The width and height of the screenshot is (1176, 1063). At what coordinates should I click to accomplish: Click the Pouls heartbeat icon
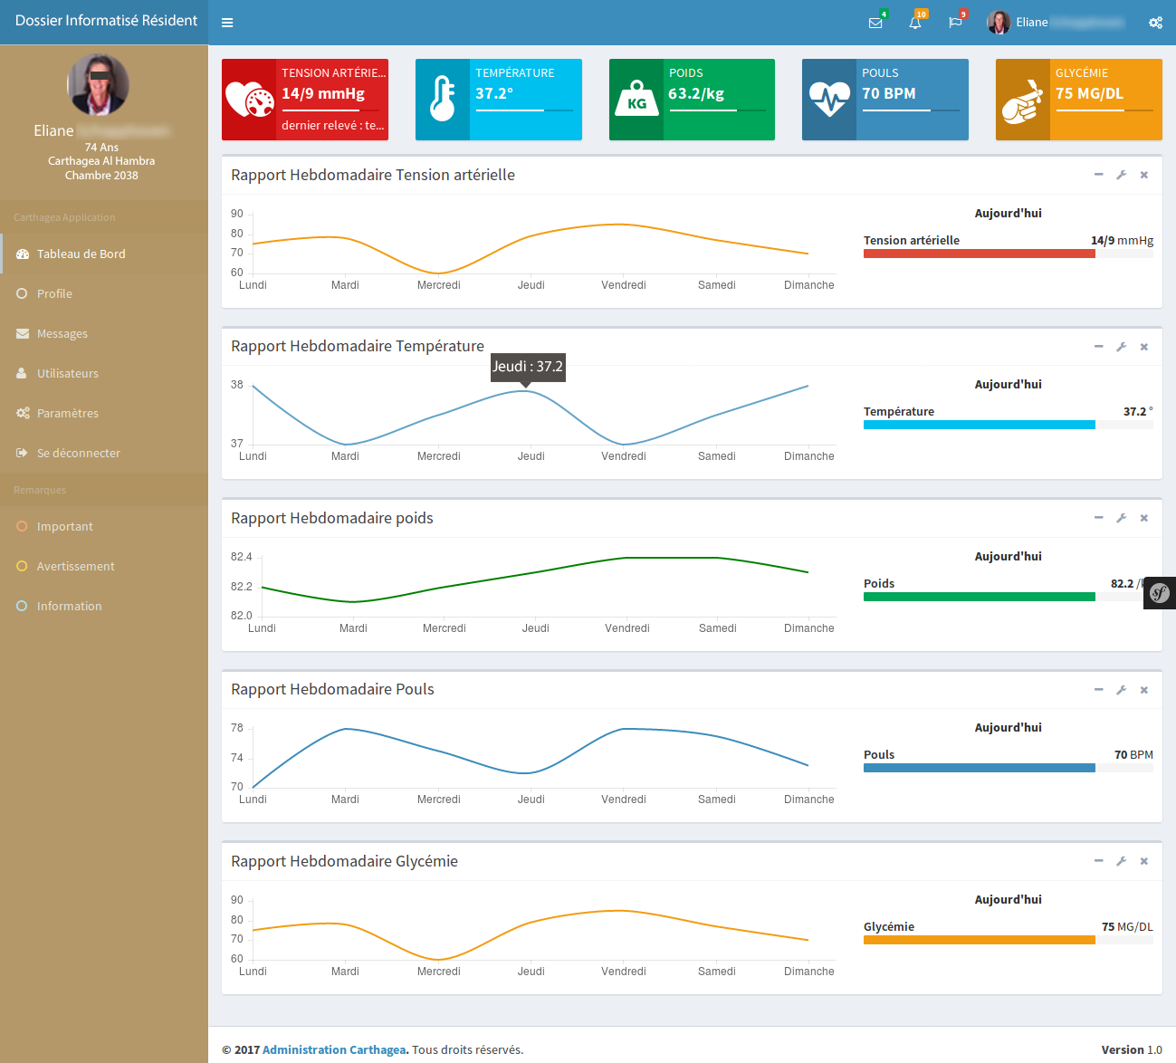click(x=829, y=100)
